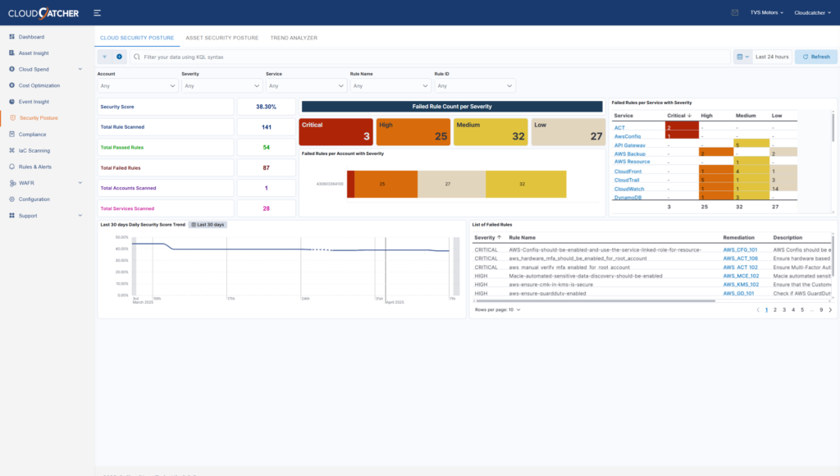The height and width of the screenshot is (476, 840).
Task: Click the Support sidebar icon
Action: [11, 215]
